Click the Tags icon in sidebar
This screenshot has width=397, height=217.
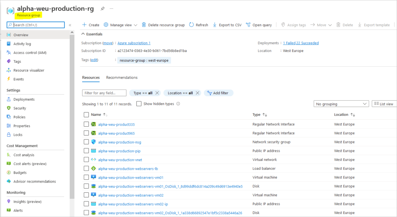[x=9, y=61]
